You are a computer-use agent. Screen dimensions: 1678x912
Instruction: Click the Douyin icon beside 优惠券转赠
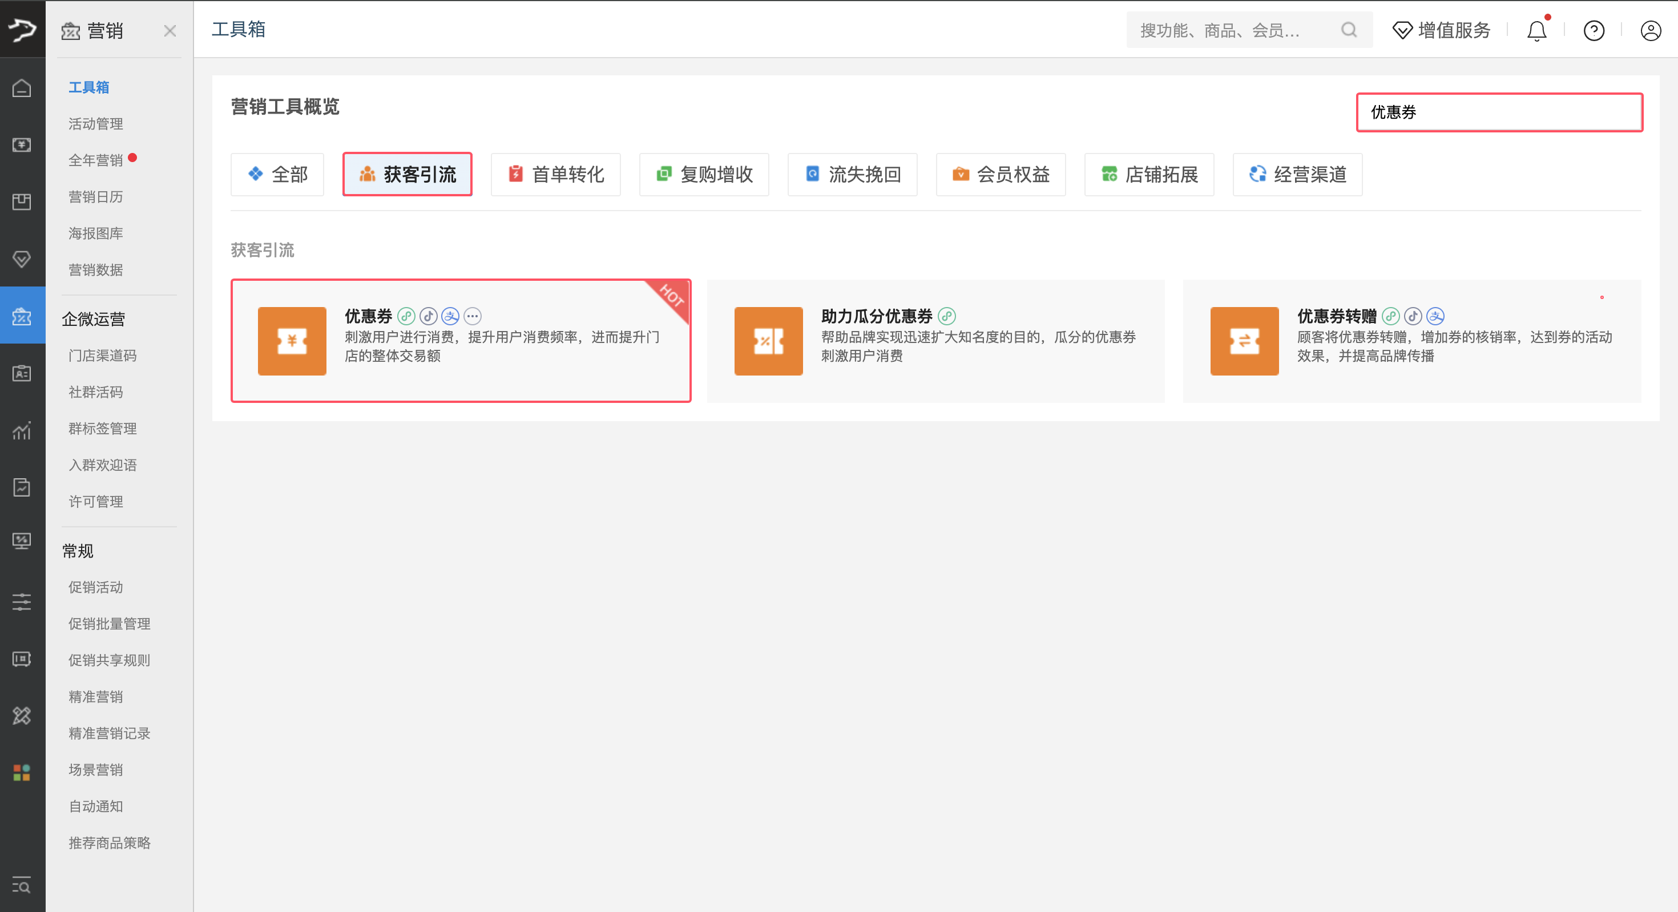(x=1414, y=317)
